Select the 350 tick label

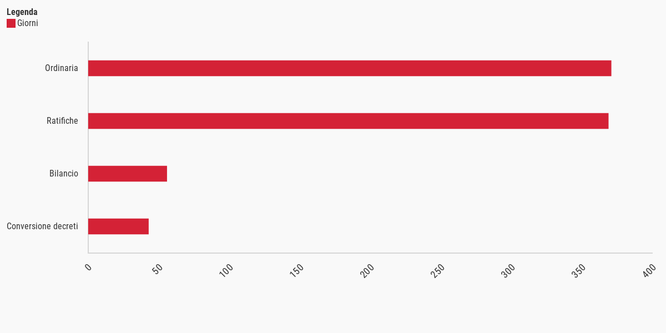coord(579,270)
